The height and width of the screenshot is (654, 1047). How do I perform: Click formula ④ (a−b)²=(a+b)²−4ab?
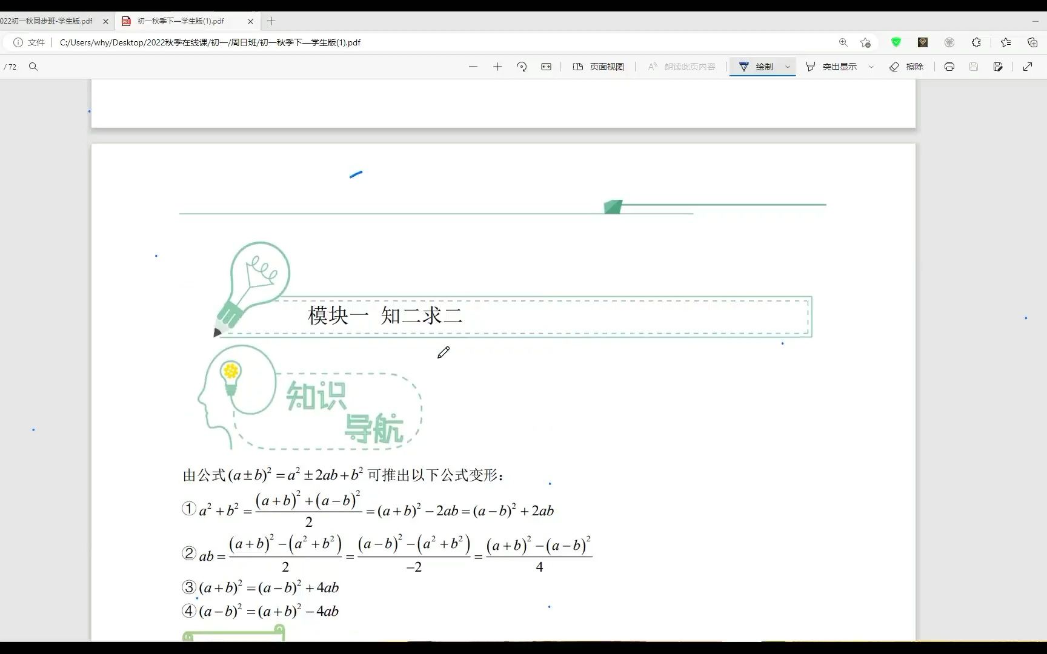(261, 611)
